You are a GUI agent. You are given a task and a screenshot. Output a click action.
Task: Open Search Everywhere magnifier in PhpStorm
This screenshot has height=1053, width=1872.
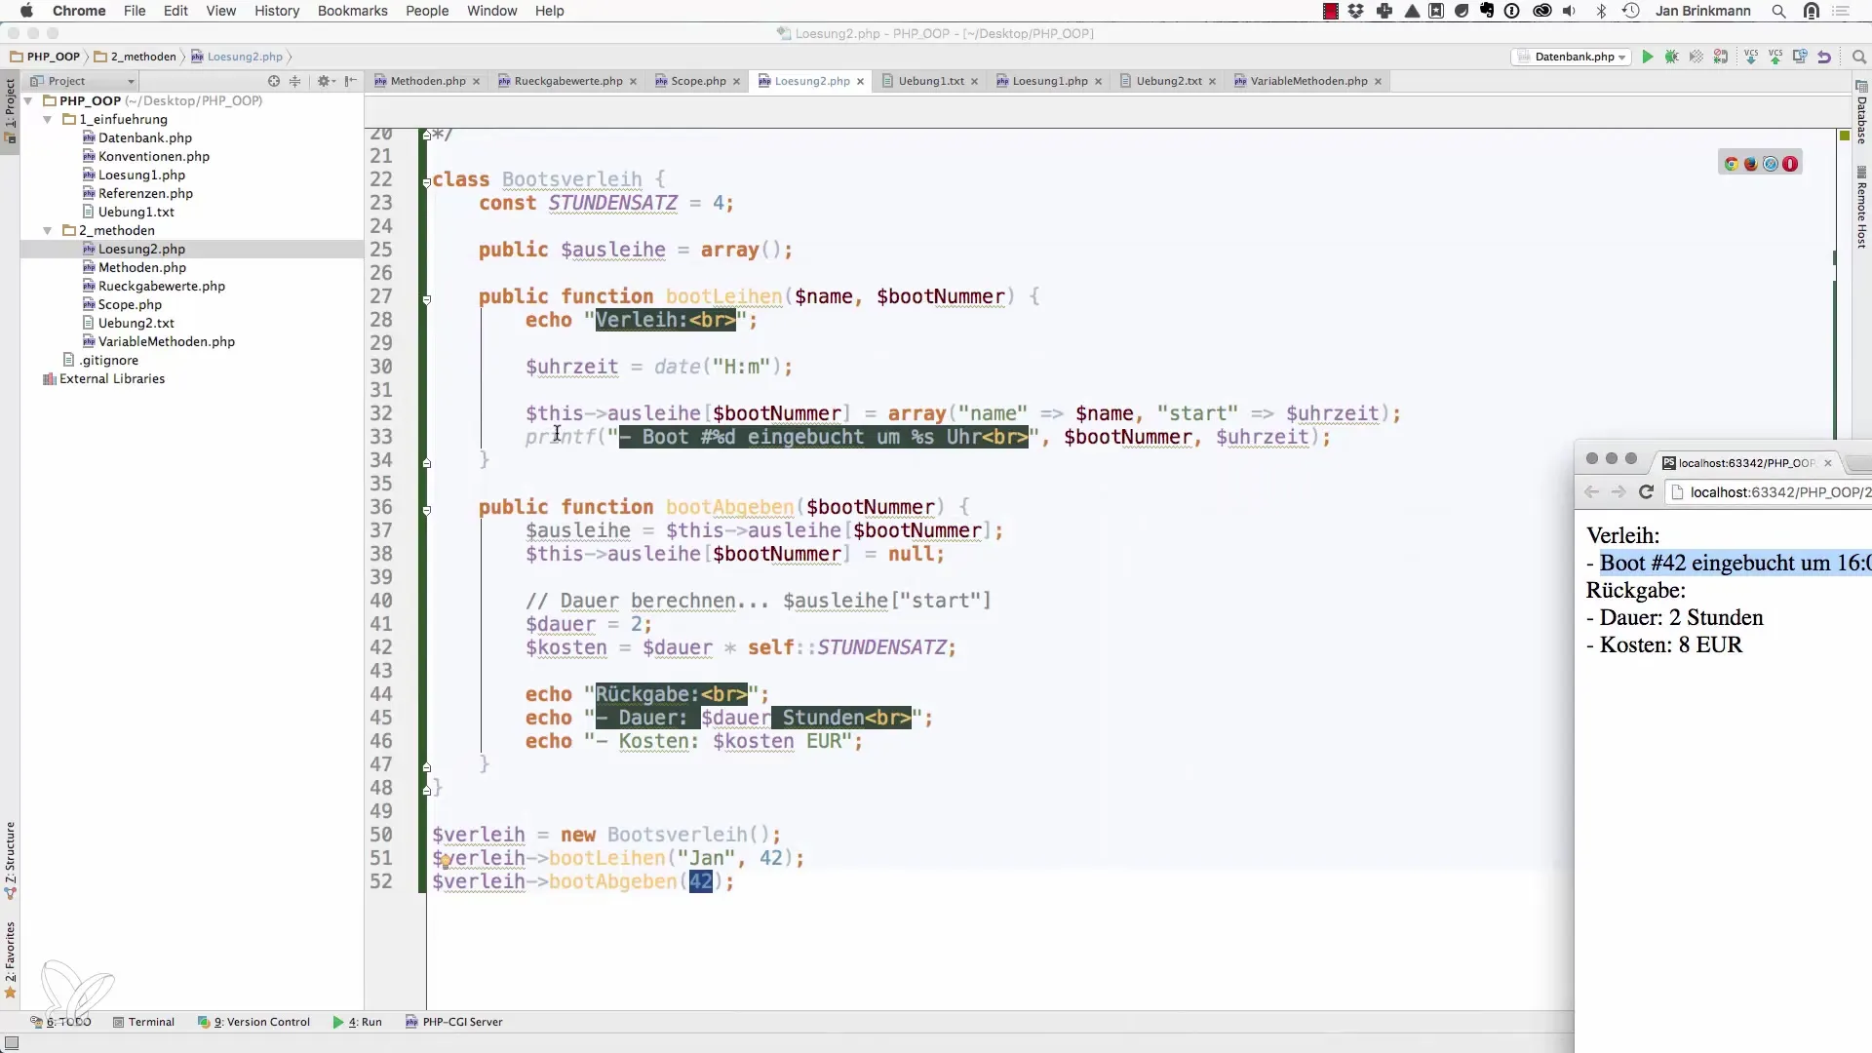(1858, 57)
